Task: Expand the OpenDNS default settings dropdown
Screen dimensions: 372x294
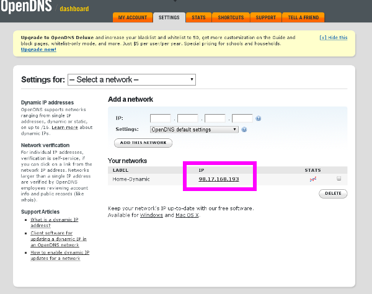Action: [x=194, y=130]
